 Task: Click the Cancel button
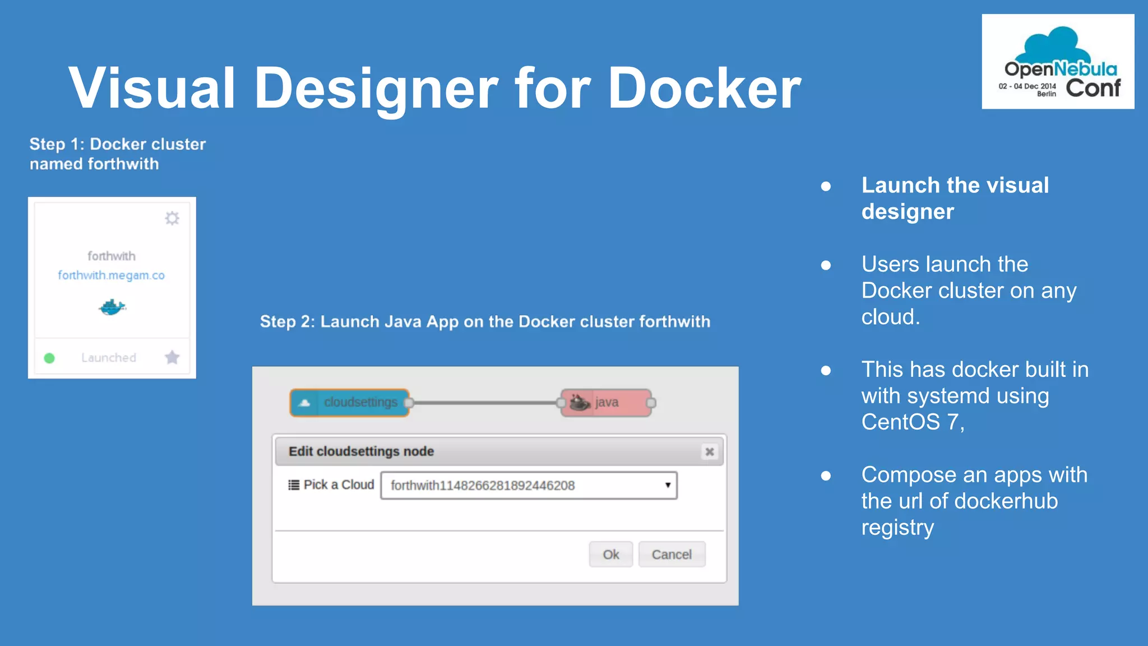point(672,554)
